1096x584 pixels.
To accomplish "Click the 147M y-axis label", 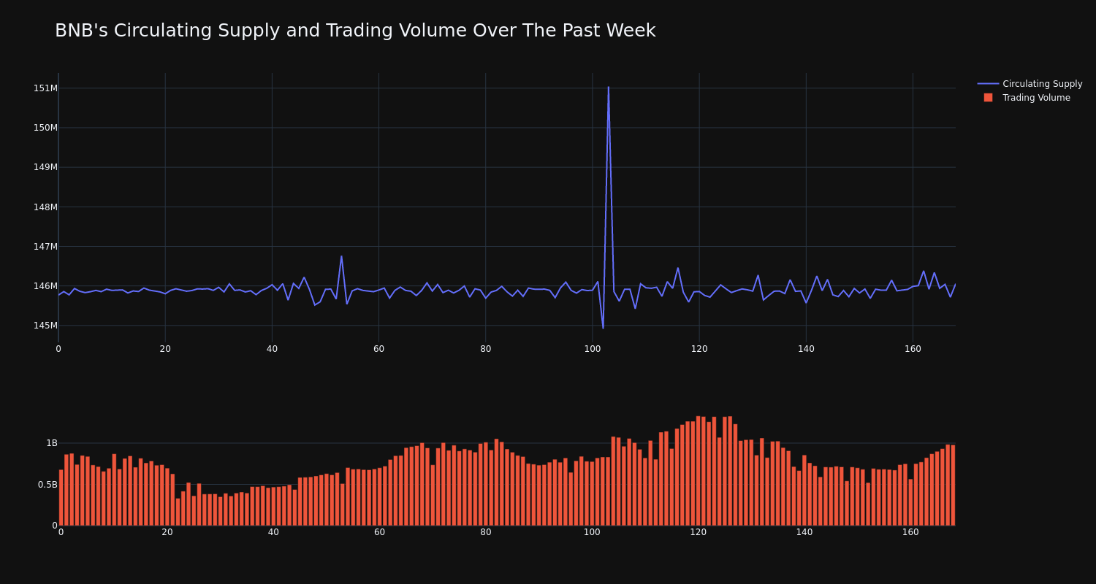I will click(x=45, y=246).
